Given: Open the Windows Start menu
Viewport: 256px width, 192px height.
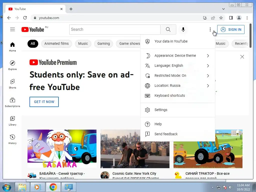Looking at the screenshot, I should (x=6, y=187).
